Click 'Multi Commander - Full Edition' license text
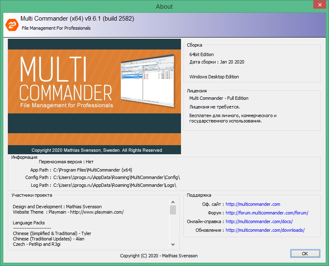Screen dimensions: 329x266 coord(219,98)
